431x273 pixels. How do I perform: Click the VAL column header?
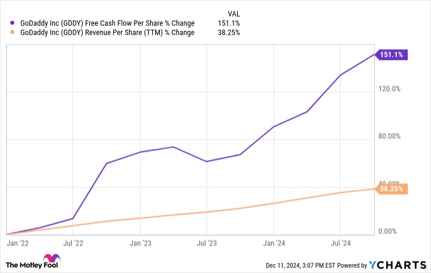(233, 14)
